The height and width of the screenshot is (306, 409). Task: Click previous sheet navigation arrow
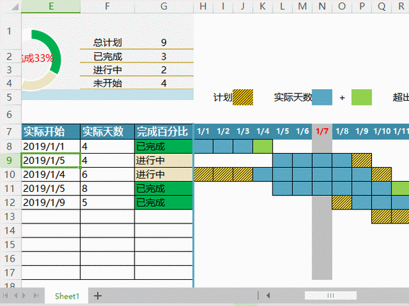(16, 295)
